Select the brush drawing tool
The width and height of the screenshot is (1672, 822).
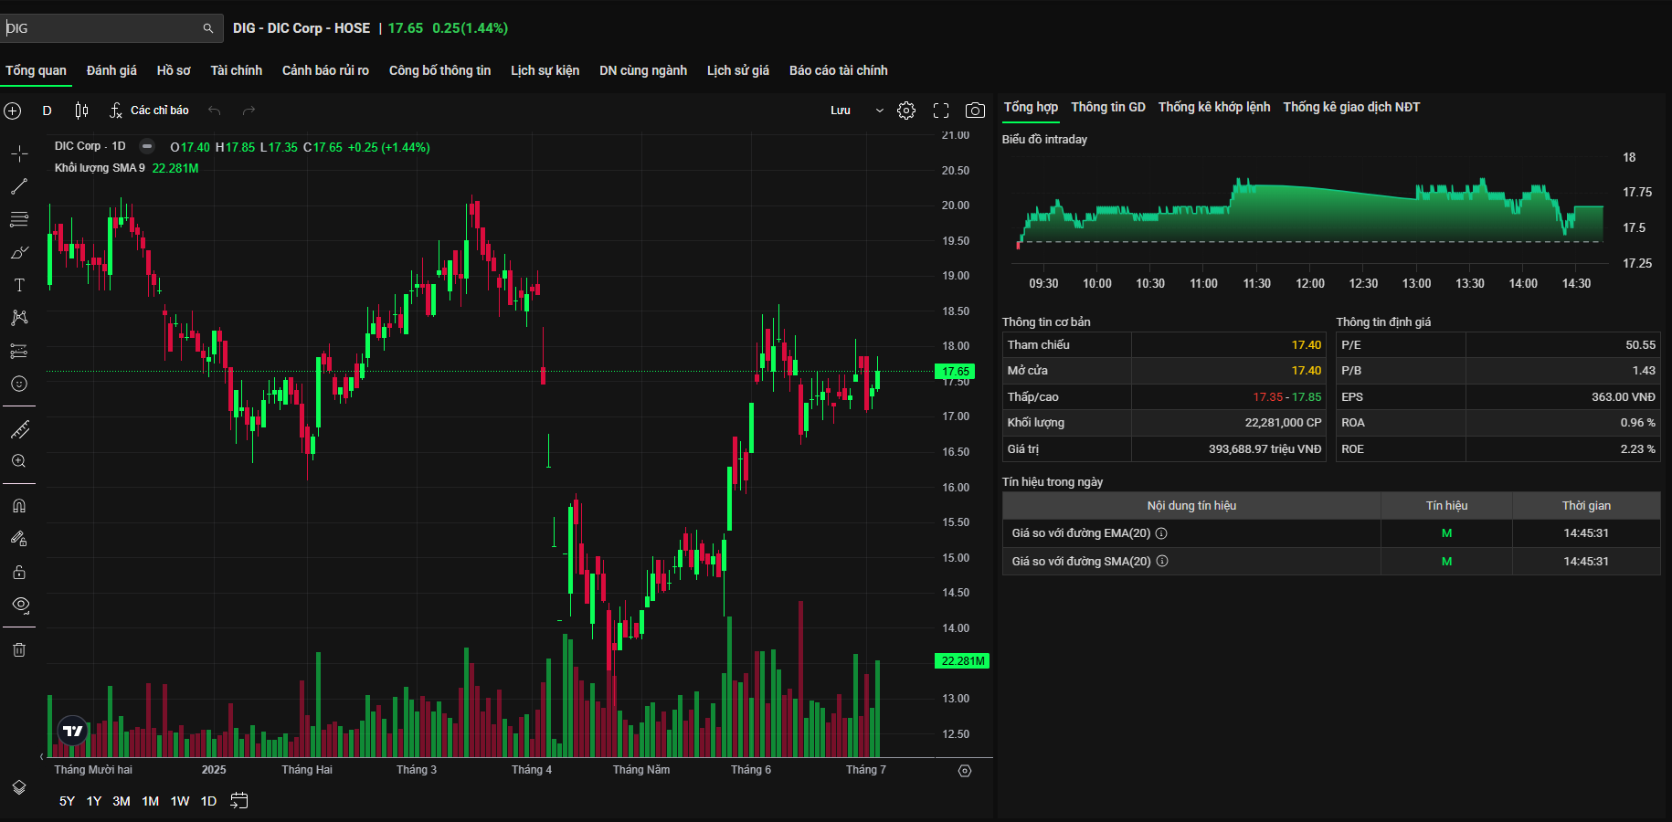(x=19, y=252)
